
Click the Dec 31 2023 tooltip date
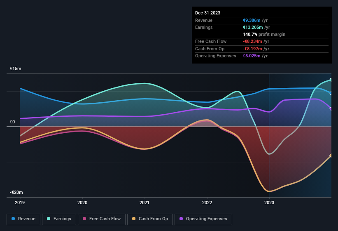coord(207,13)
